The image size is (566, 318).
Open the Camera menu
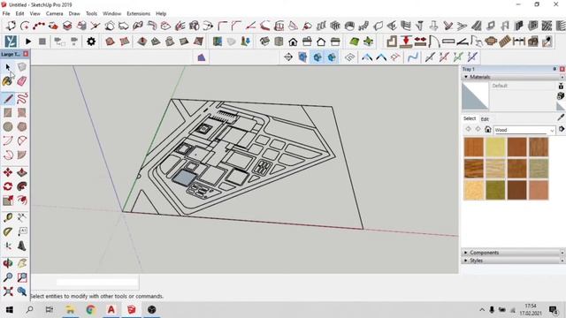click(x=55, y=14)
